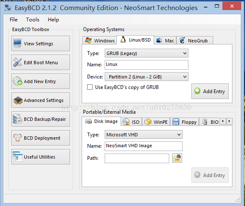Open the Tools menu
The image size is (245, 206).
click(33, 20)
